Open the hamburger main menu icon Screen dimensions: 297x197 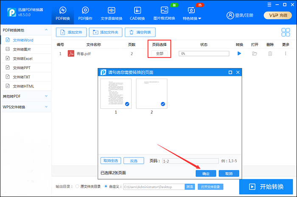269,5
